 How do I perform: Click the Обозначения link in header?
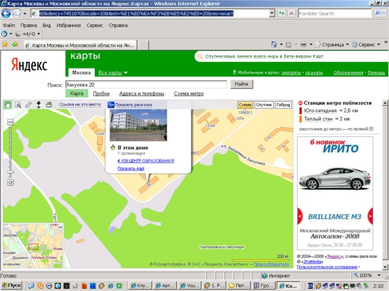[348, 73]
